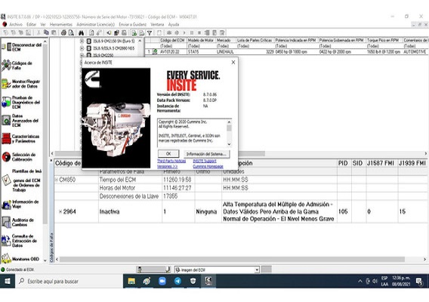429x302 pixels.
Task: Show hidden system tray icons chevron
Action: 360,281
